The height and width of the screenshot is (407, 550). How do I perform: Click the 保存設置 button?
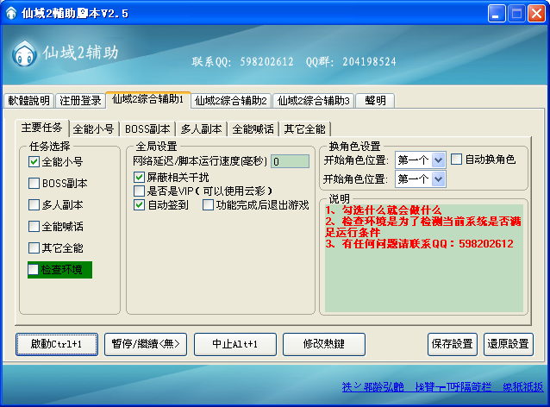(x=453, y=344)
